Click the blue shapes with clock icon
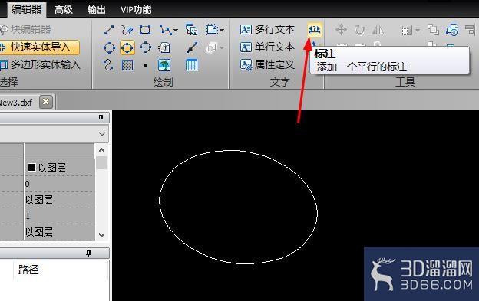The height and width of the screenshot is (301, 479). tap(452, 30)
